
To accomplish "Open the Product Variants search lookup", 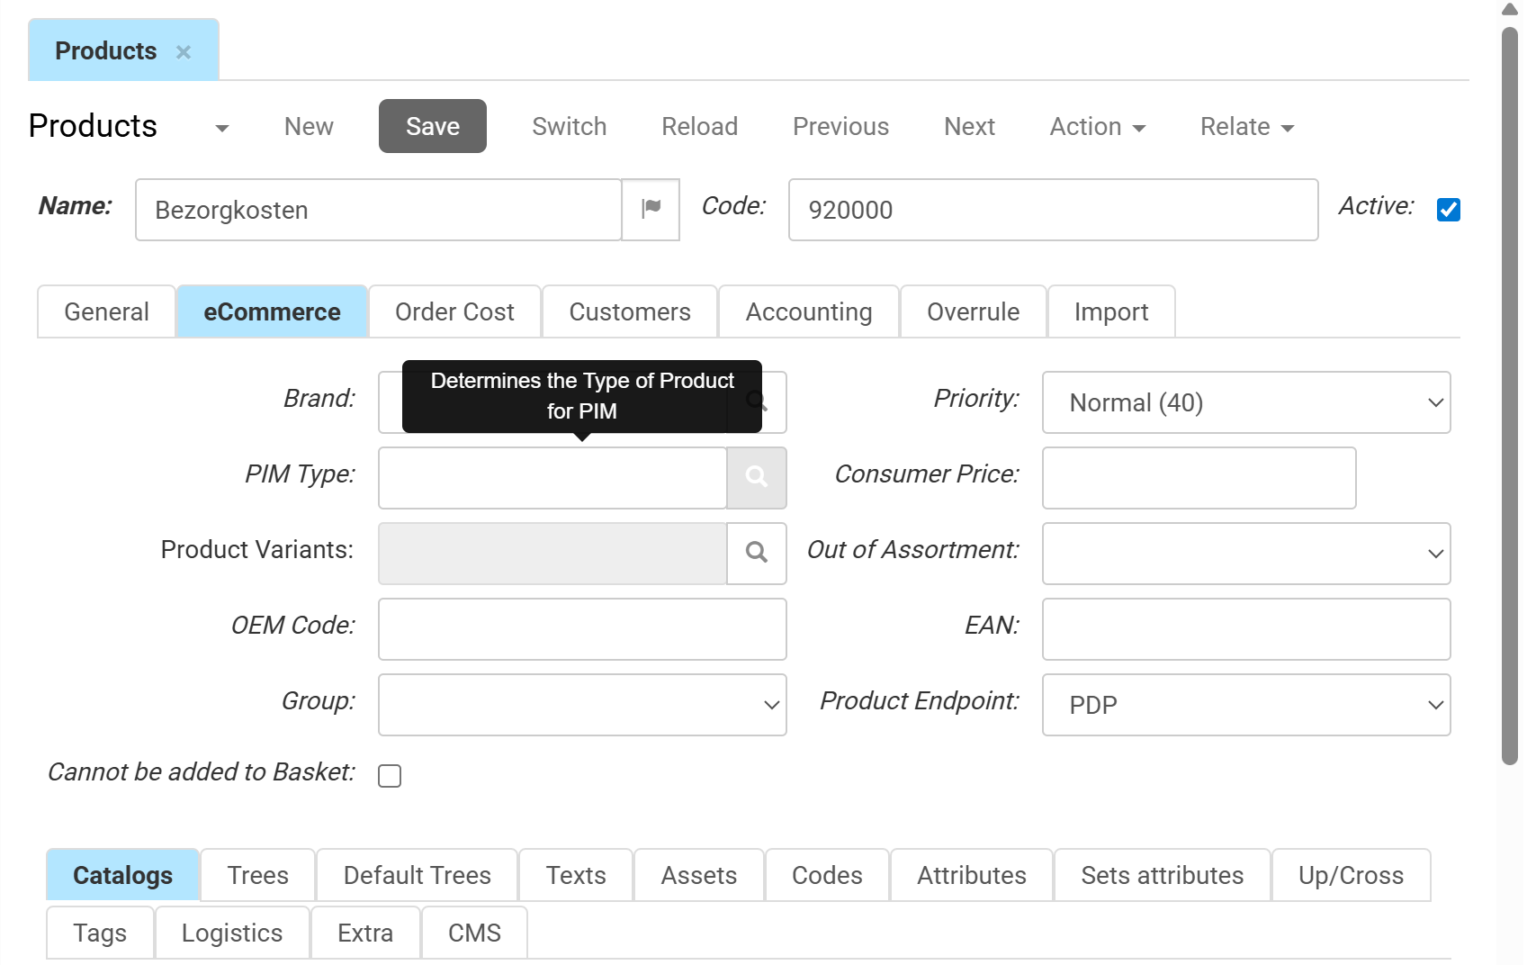I will pyautogui.click(x=757, y=554).
